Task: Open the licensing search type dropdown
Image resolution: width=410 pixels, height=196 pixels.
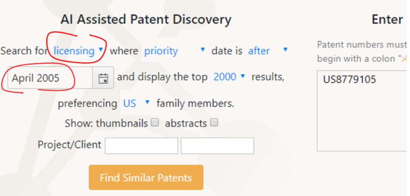Action: pos(78,51)
